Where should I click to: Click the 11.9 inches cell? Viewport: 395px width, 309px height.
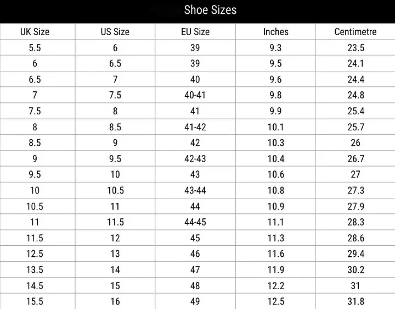pos(275,270)
